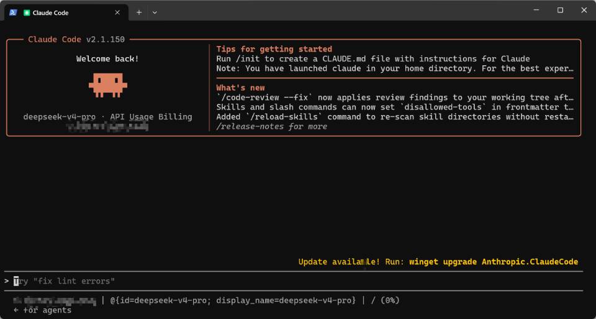
Task: Click the green Claude Code tab icon
Action: (x=27, y=12)
